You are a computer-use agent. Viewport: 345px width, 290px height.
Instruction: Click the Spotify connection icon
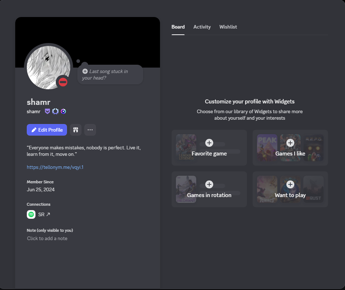(31, 214)
